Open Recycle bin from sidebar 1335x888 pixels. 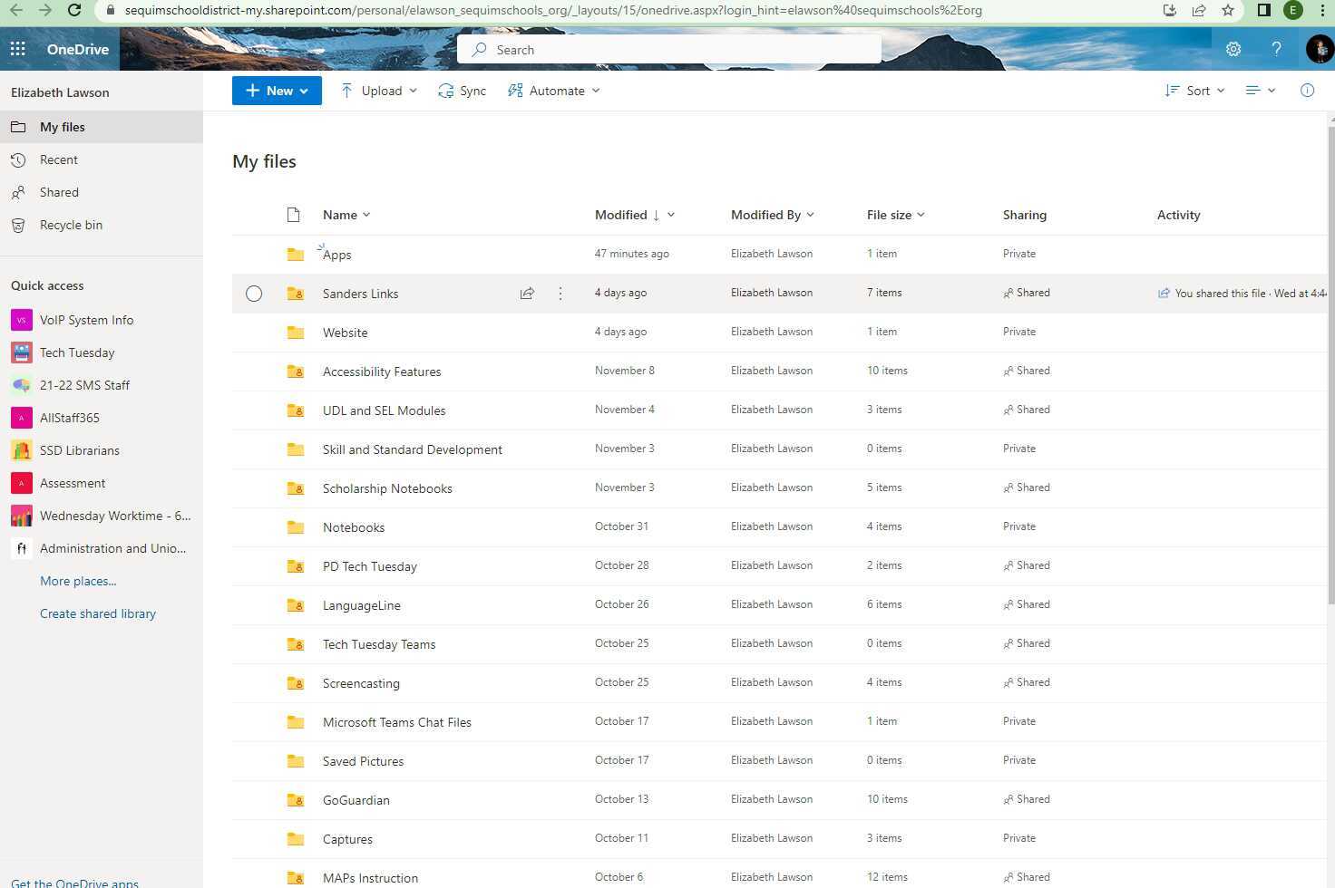(x=71, y=225)
